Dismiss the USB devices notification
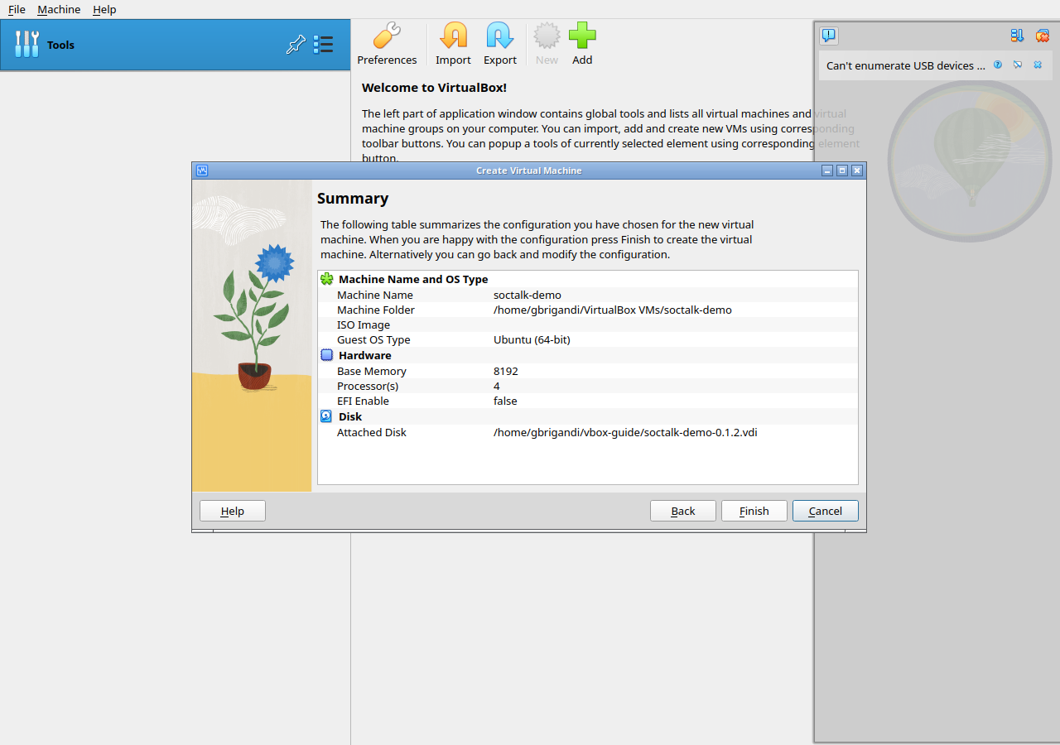Screen dimensions: 1060x745 point(1038,65)
